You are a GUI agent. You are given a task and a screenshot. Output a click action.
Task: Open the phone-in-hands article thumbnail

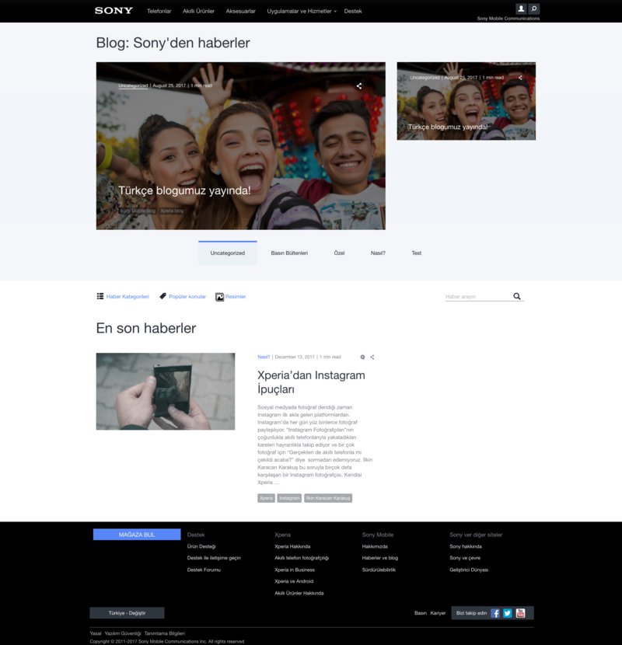pos(166,391)
